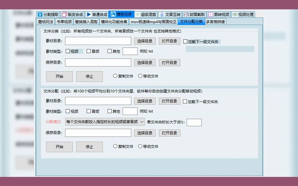
Task: Enable the 视频 checkbox in 文件分类
Action: click(68, 51)
